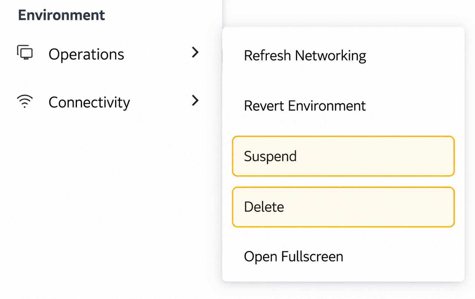Select Open Fullscreen entry
475x299 pixels.
point(343,257)
